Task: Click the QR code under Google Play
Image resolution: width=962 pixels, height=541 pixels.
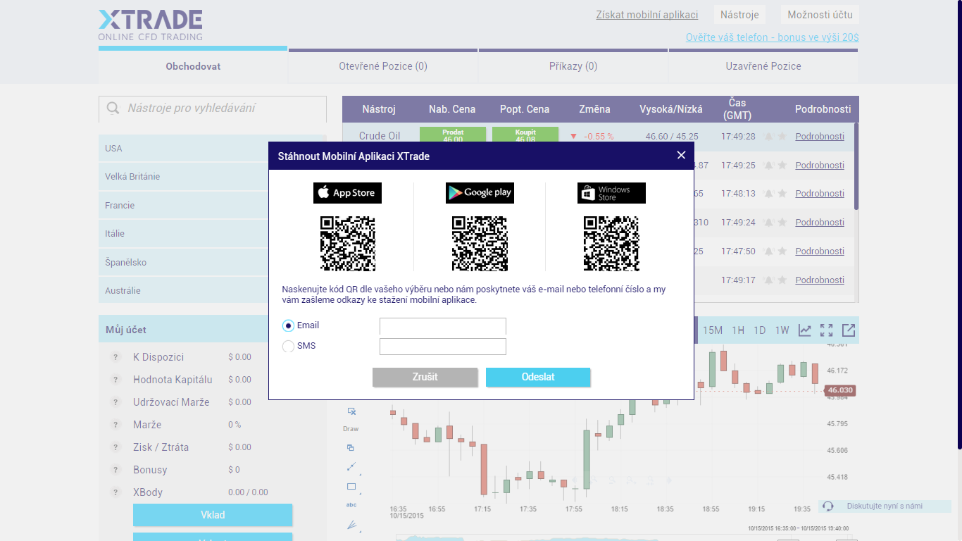Action: pos(480,244)
